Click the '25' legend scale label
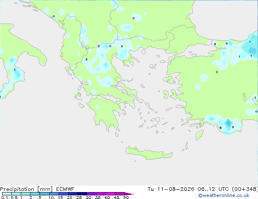 [79, 197]
